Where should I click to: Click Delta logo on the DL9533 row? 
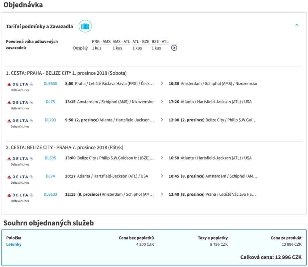click(20, 195)
